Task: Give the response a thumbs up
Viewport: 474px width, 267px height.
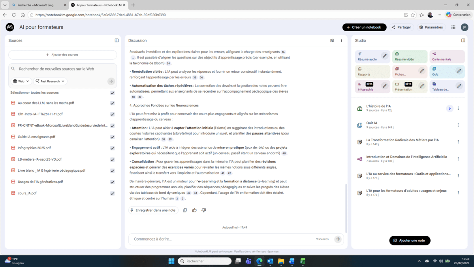Action: click(194, 210)
